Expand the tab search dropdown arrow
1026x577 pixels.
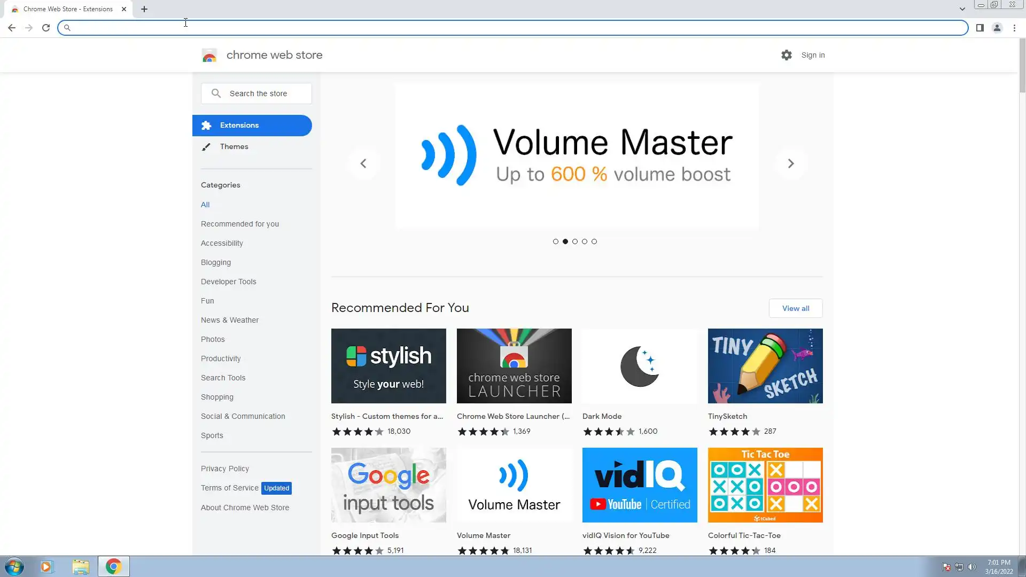click(x=962, y=9)
